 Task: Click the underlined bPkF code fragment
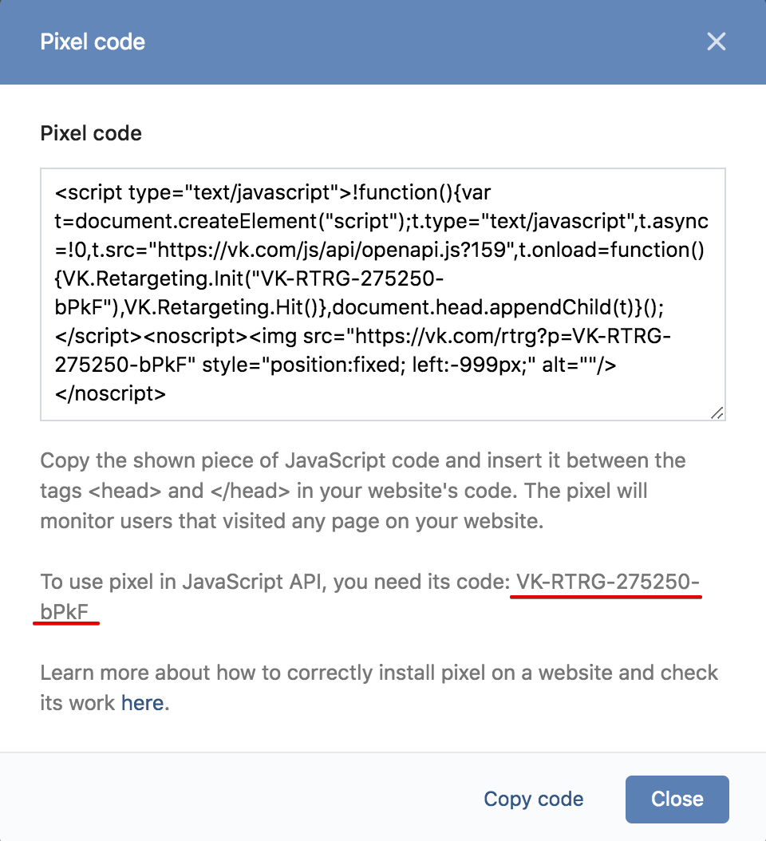pos(64,611)
